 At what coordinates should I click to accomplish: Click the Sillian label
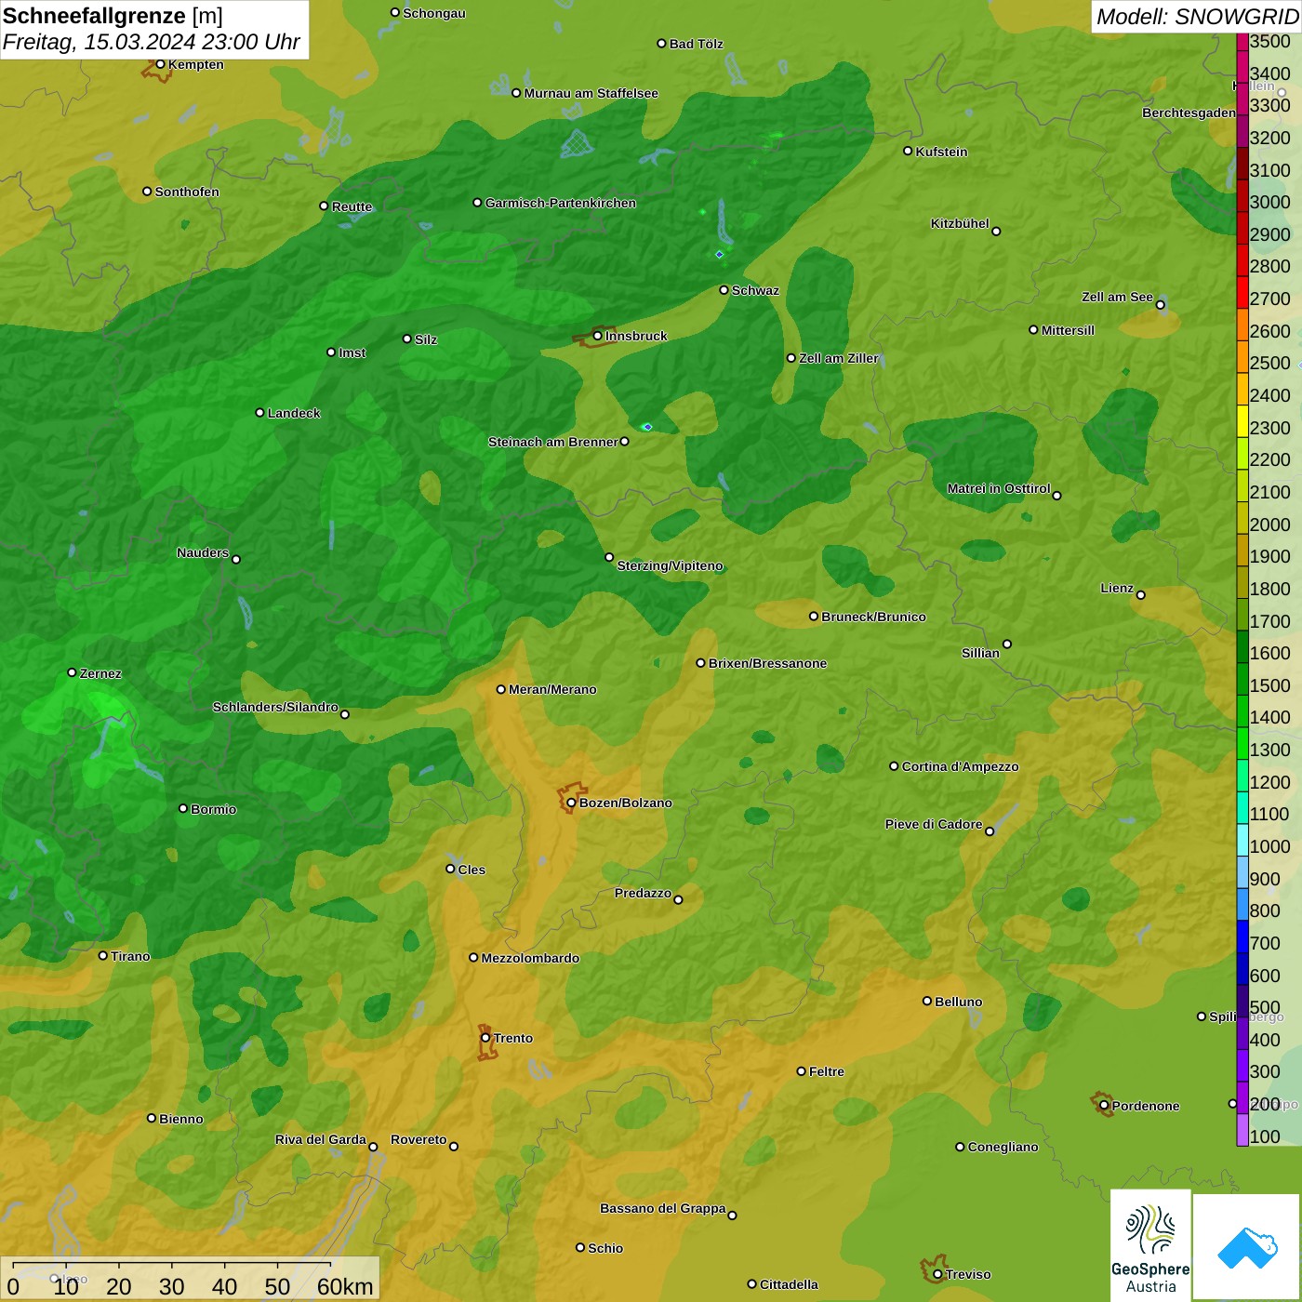980,653
